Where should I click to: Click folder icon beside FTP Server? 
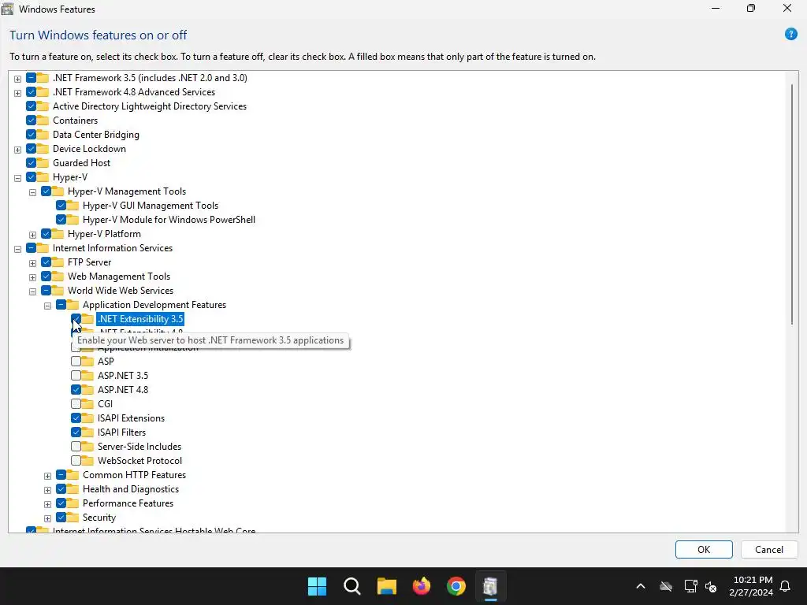pyautogui.click(x=58, y=262)
